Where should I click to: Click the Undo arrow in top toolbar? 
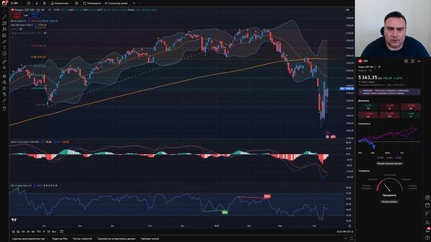click(x=134, y=3)
